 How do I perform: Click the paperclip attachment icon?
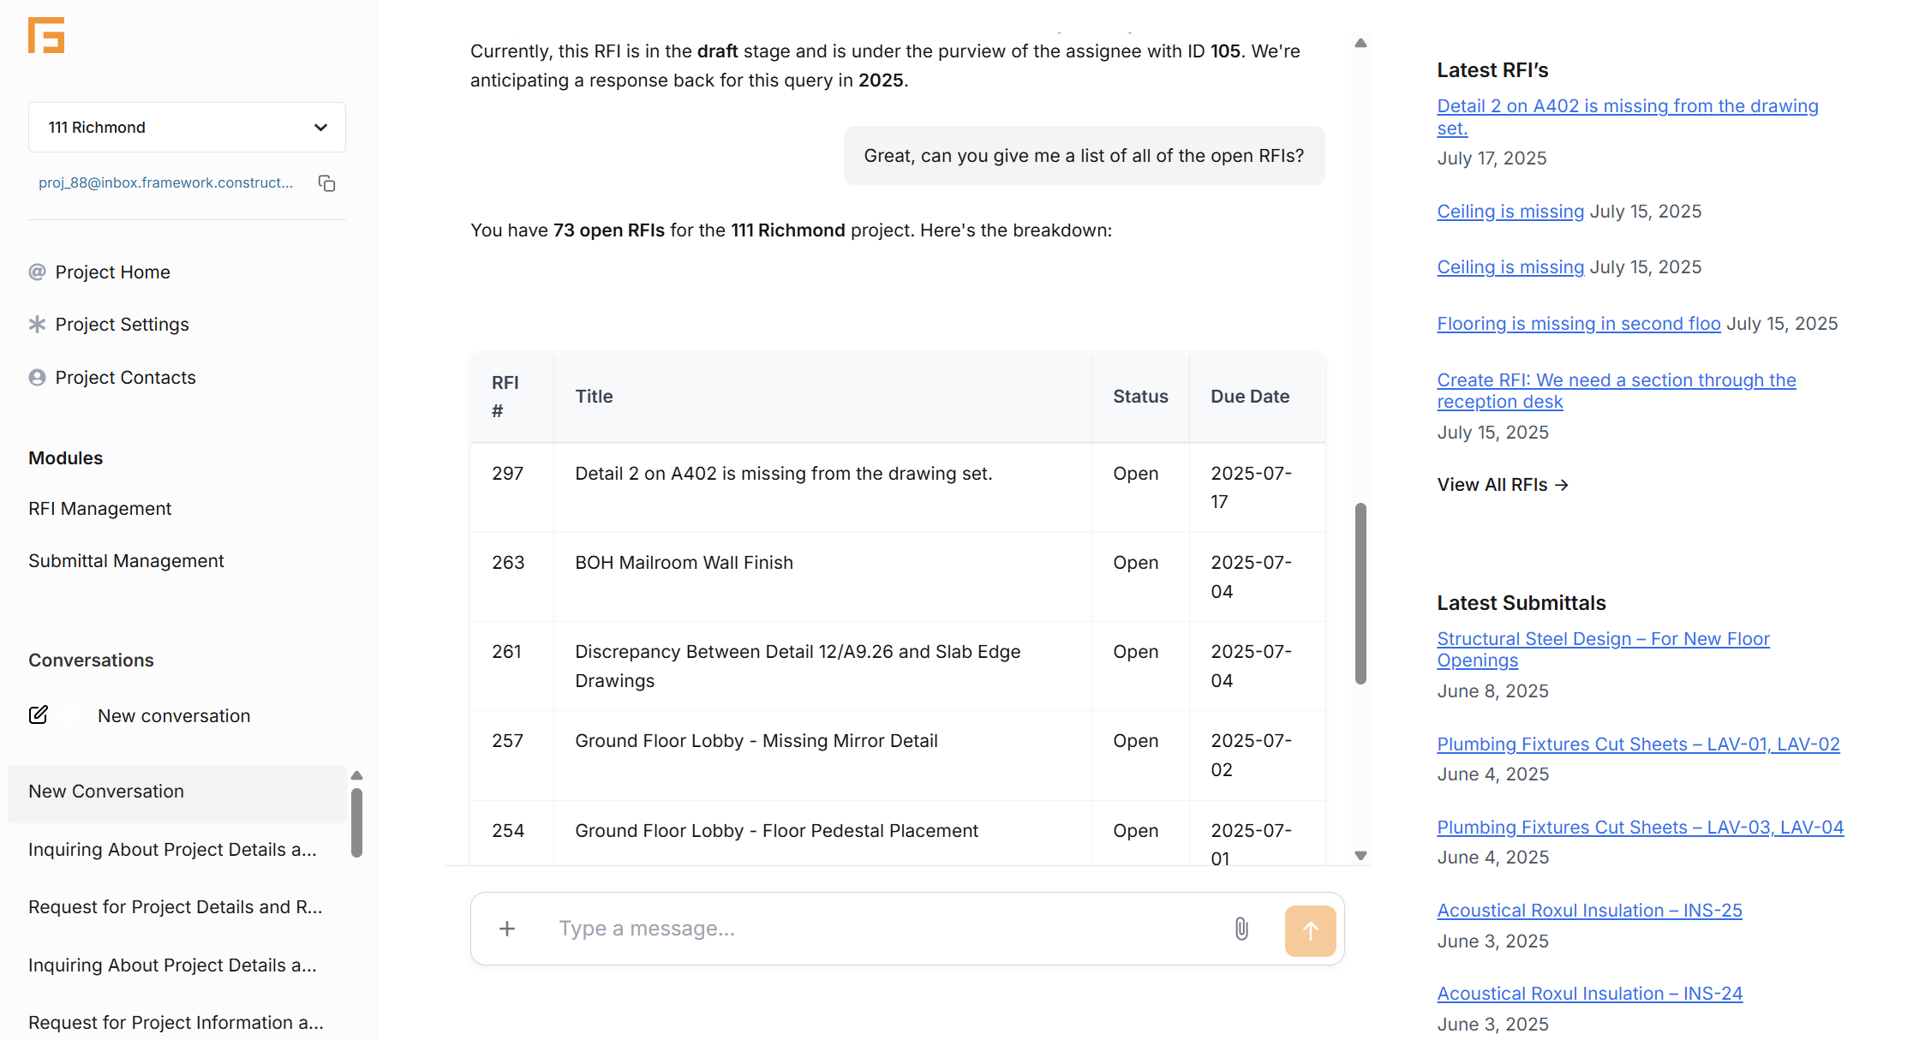point(1241,929)
